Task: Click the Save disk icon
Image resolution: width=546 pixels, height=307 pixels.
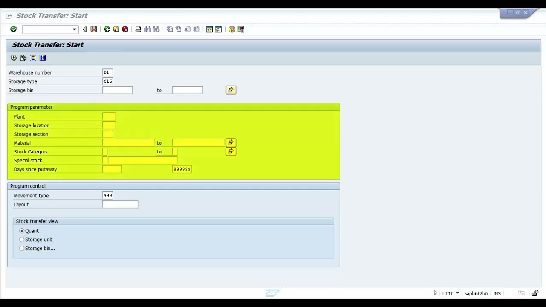Action: coord(94,29)
